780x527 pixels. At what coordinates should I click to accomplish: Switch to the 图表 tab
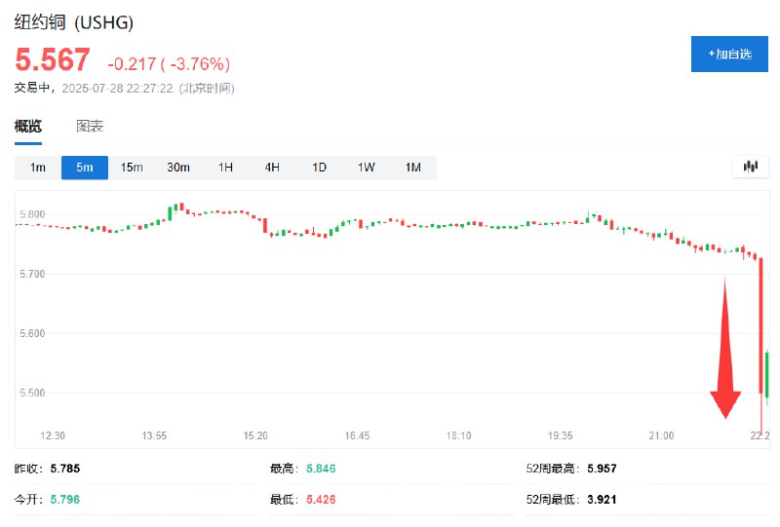(x=90, y=127)
